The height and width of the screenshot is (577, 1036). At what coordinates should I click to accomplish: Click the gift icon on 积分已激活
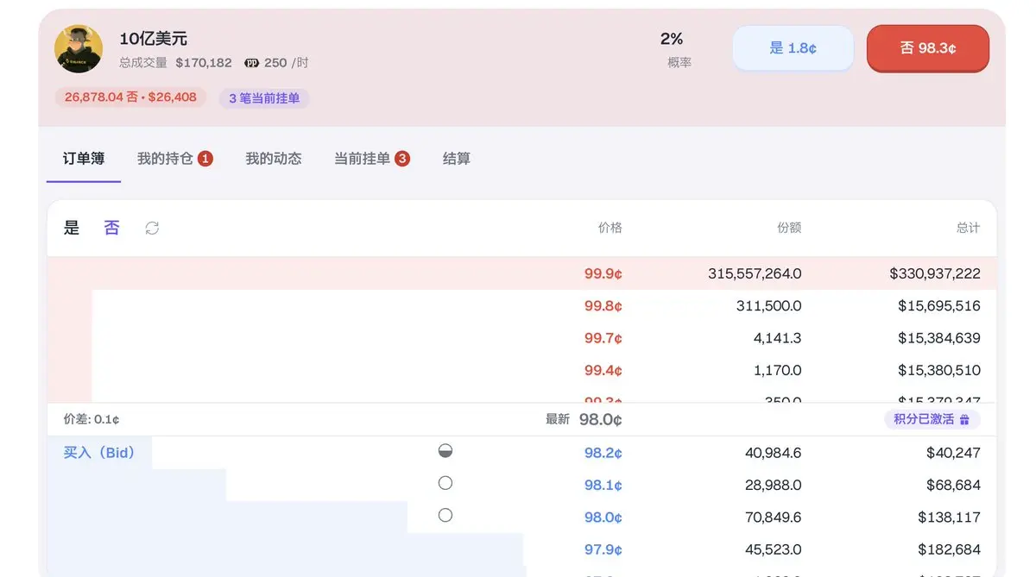coord(964,419)
